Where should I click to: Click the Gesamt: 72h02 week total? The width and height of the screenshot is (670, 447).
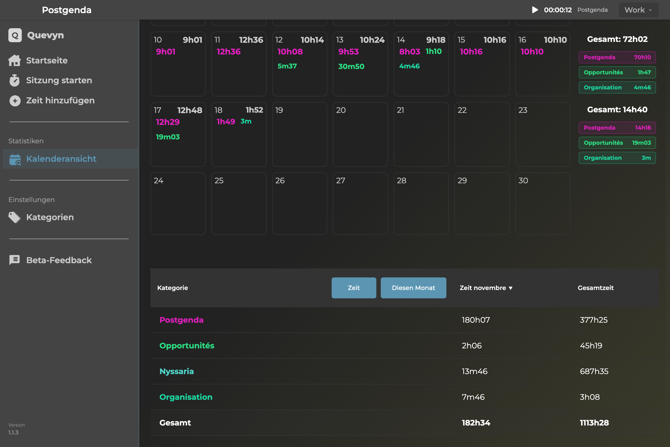tap(617, 39)
